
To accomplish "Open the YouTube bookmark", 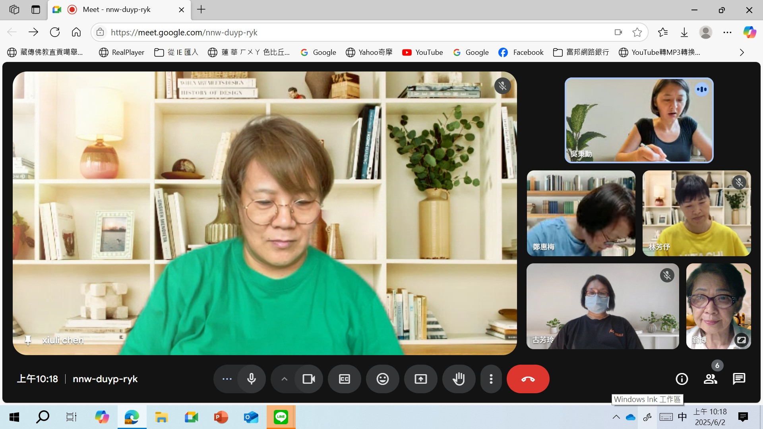I will 422,52.
